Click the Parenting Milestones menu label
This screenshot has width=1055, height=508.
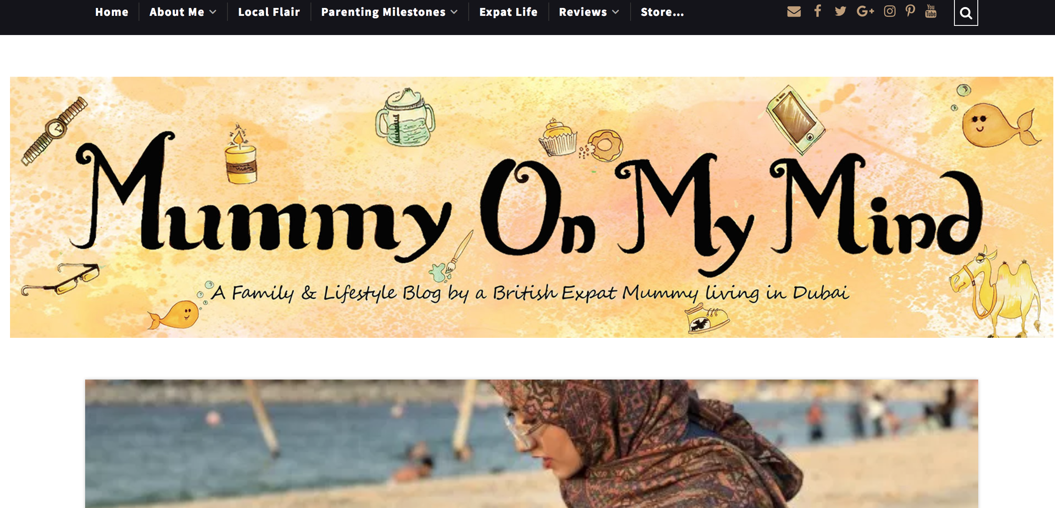[x=383, y=12]
